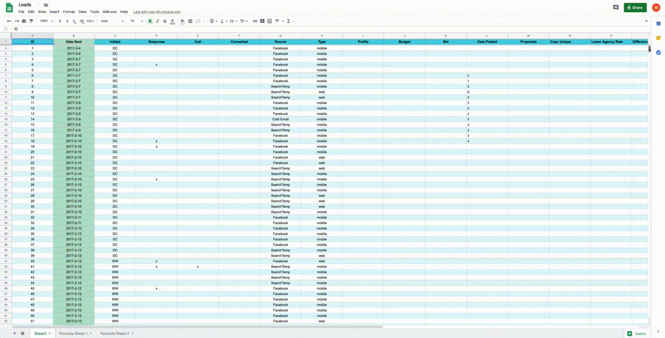Viewport: 665px width, 338px height.
Task: Click the Create a filter icon
Action: point(278,21)
